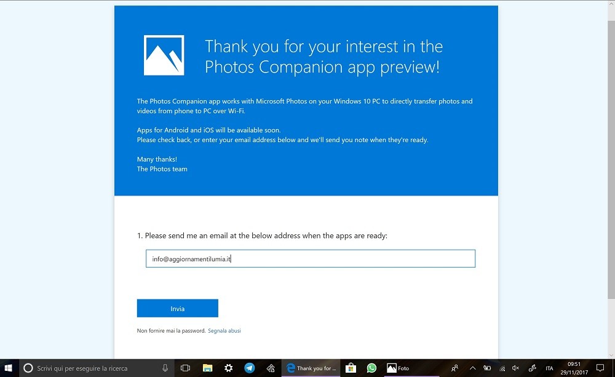615x377 pixels.
Task: Launch File Explorer from the taskbar
Action: pyautogui.click(x=207, y=368)
